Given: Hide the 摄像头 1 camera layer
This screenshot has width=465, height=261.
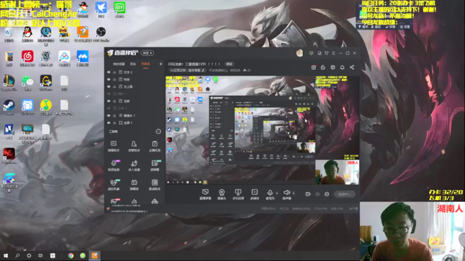Looking at the screenshot, I should tap(109, 115).
